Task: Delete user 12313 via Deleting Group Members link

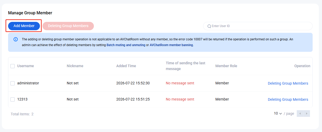Action: [288, 99]
